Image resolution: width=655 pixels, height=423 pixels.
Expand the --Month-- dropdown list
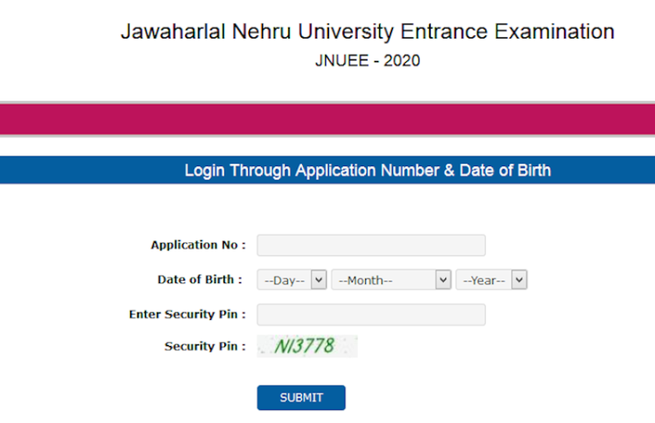(391, 280)
